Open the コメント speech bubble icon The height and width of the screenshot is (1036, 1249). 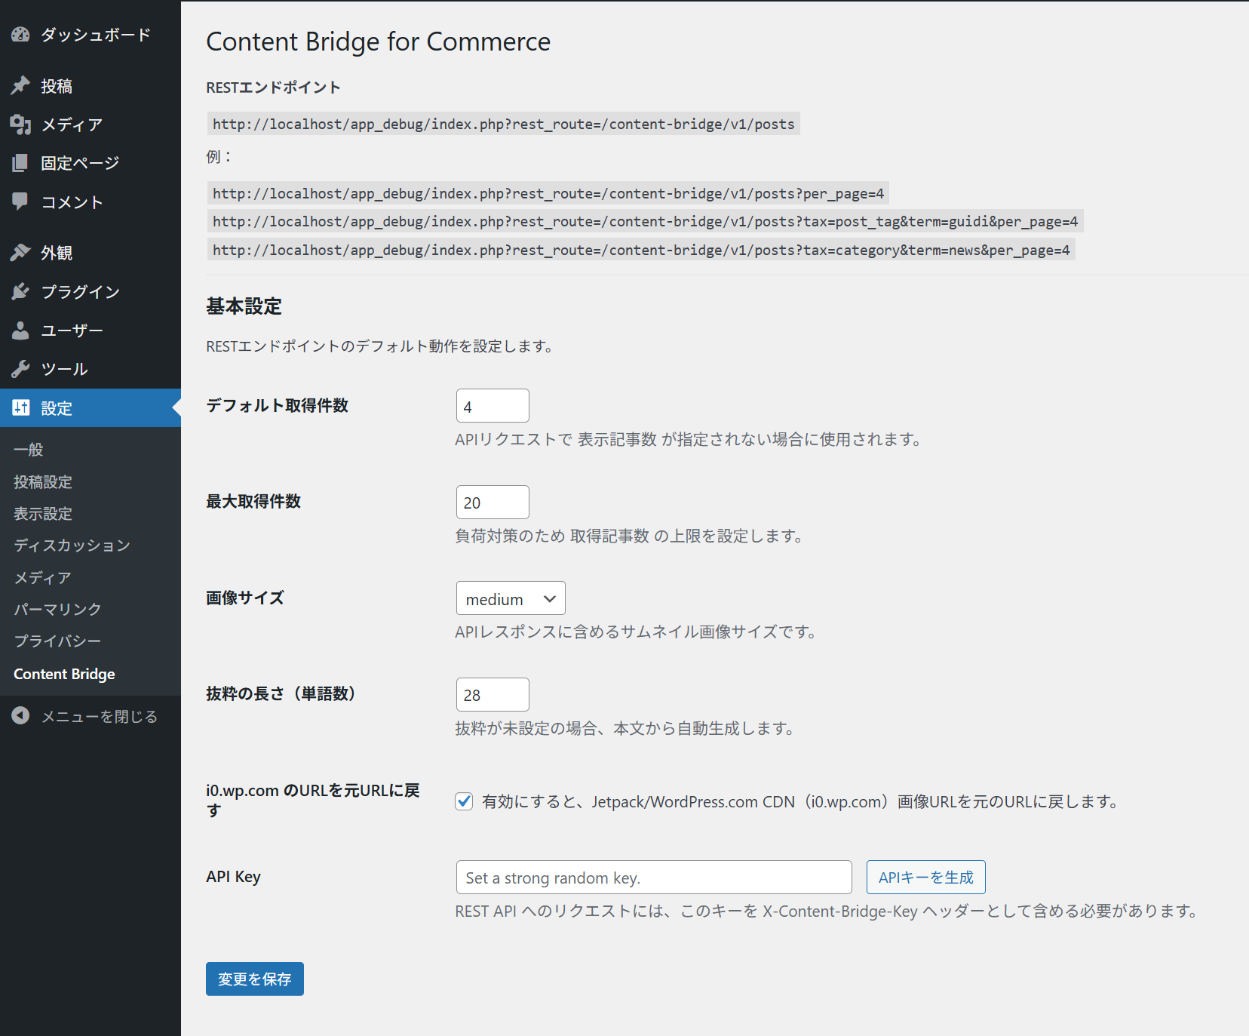point(20,201)
